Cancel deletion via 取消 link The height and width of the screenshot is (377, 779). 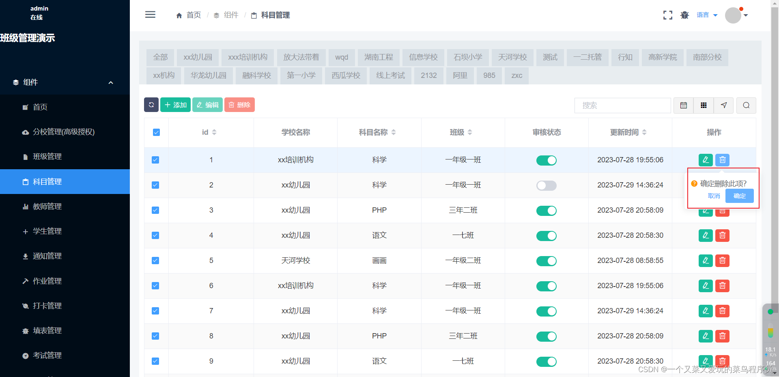714,196
